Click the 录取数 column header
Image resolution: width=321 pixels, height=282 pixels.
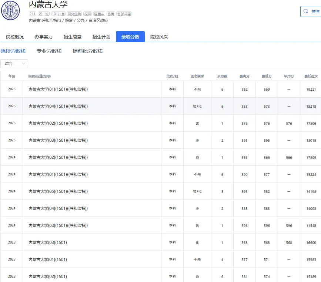222,76
